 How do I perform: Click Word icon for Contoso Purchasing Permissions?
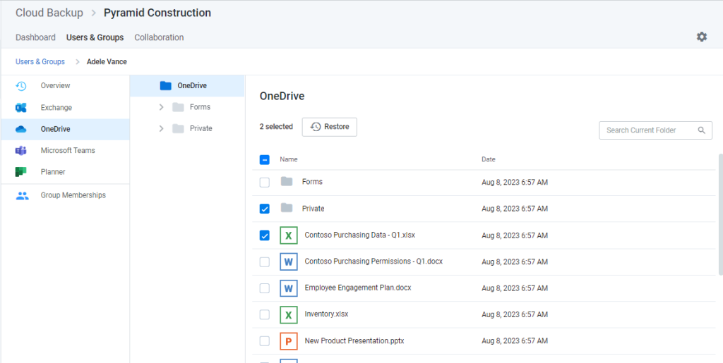[289, 262]
